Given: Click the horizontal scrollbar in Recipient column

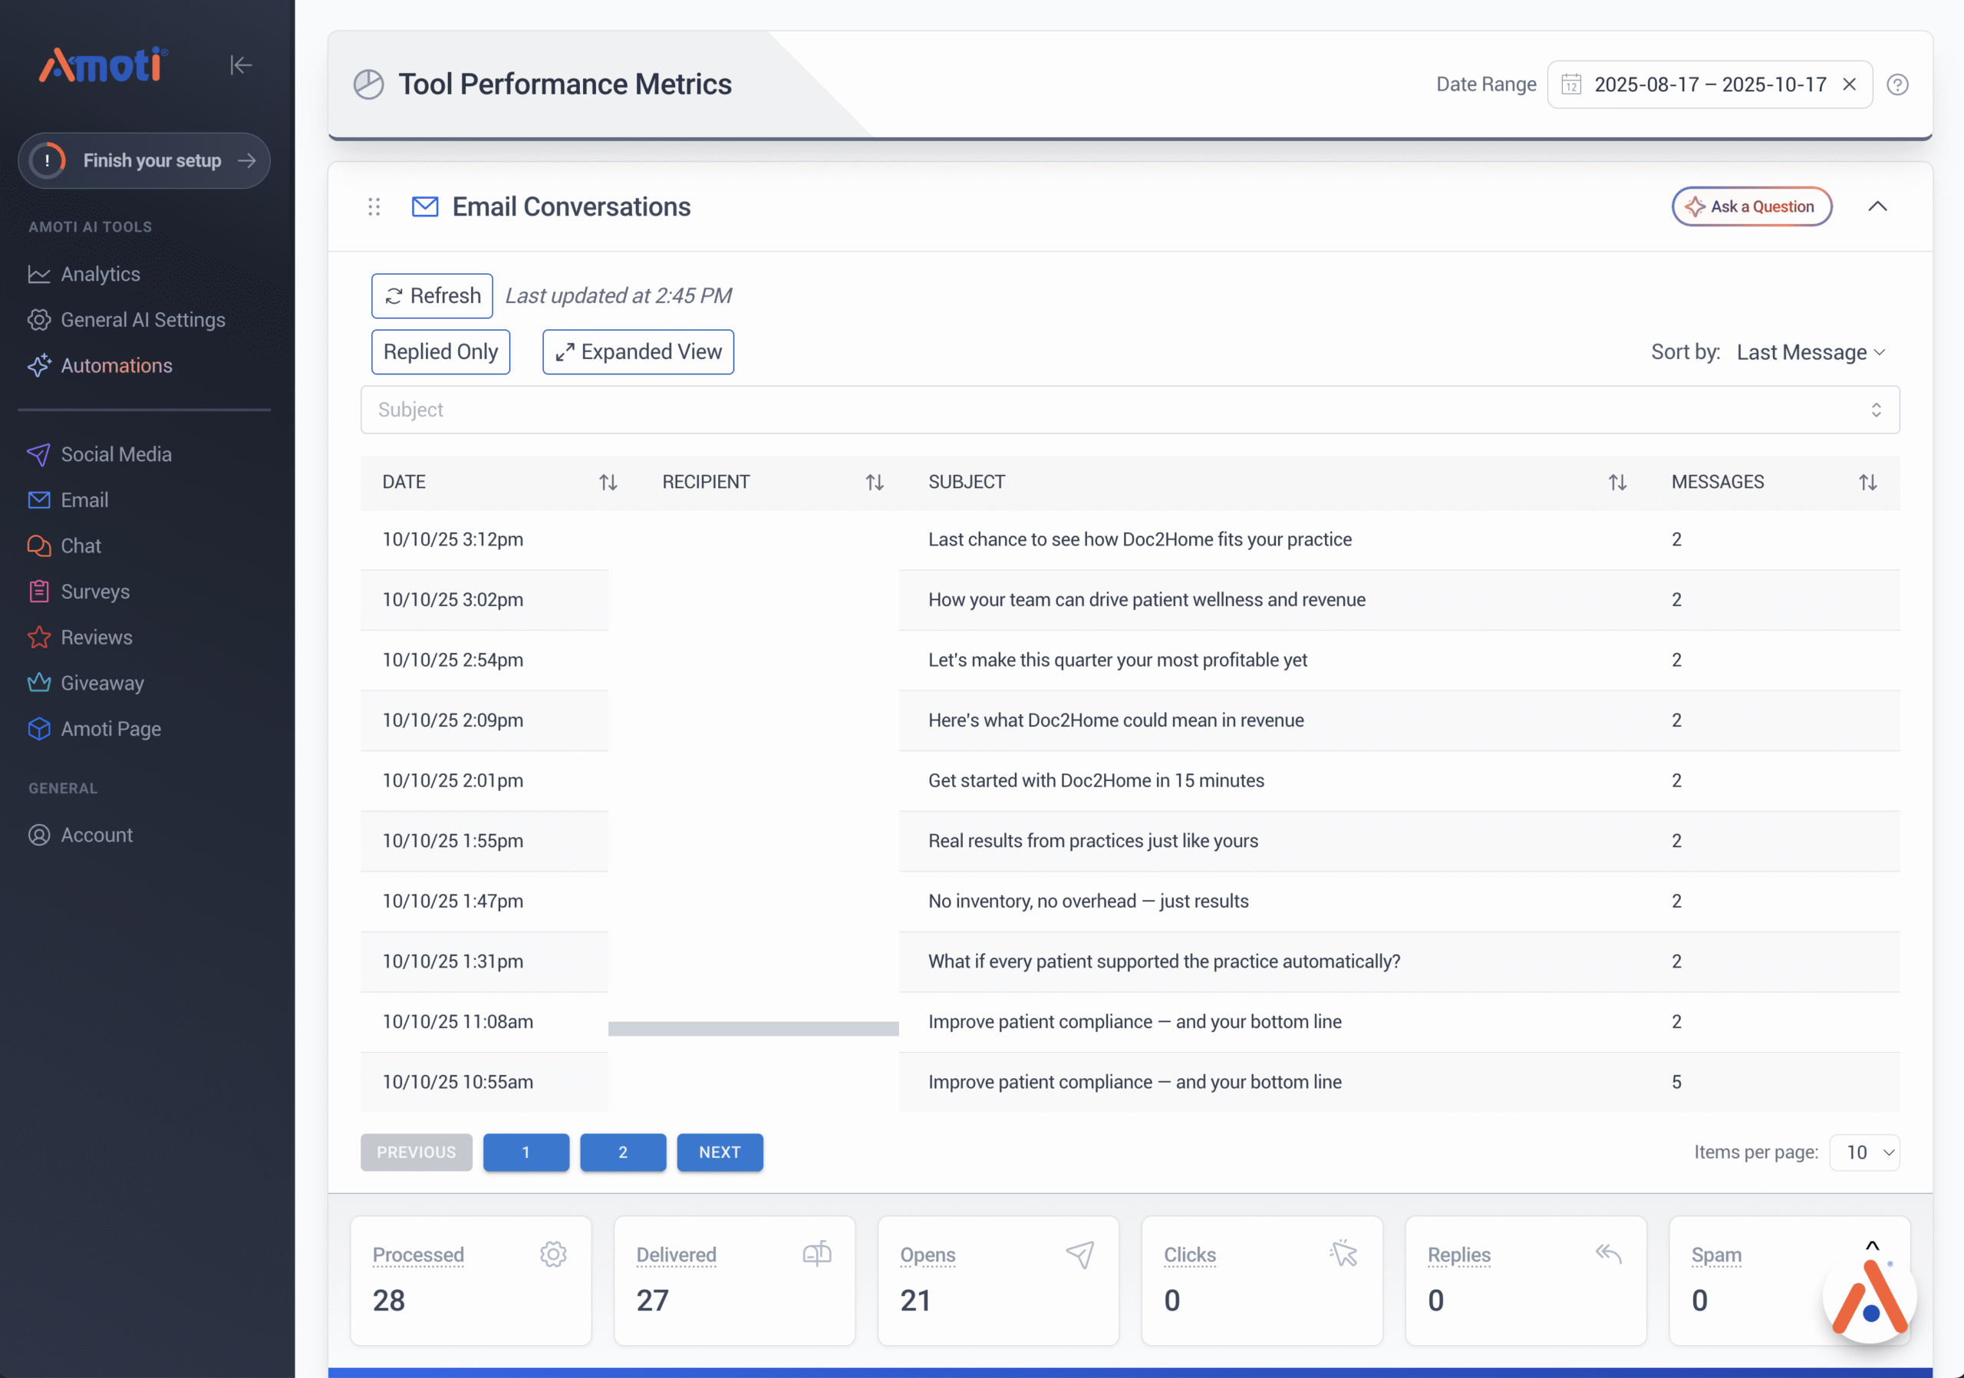Looking at the screenshot, I should pos(753,1029).
